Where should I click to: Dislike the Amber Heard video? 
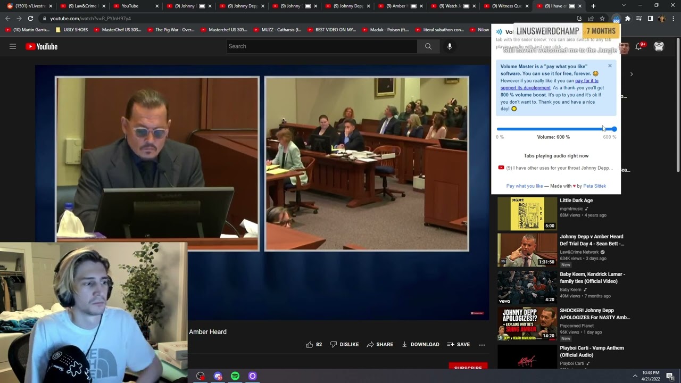pyautogui.click(x=344, y=344)
